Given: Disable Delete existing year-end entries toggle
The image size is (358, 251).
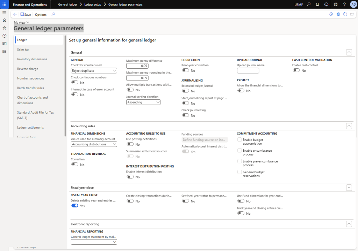Looking at the screenshot, I should (74, 206).
